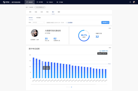Viewport: 138px width, 91px height.
Task: Click the platform logo in header
Action: [x=6, y=2]
